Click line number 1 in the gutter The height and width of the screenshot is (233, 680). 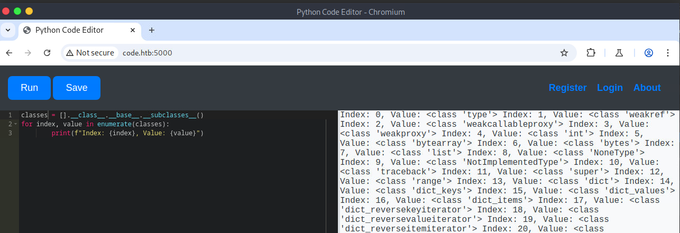[10, 115]
